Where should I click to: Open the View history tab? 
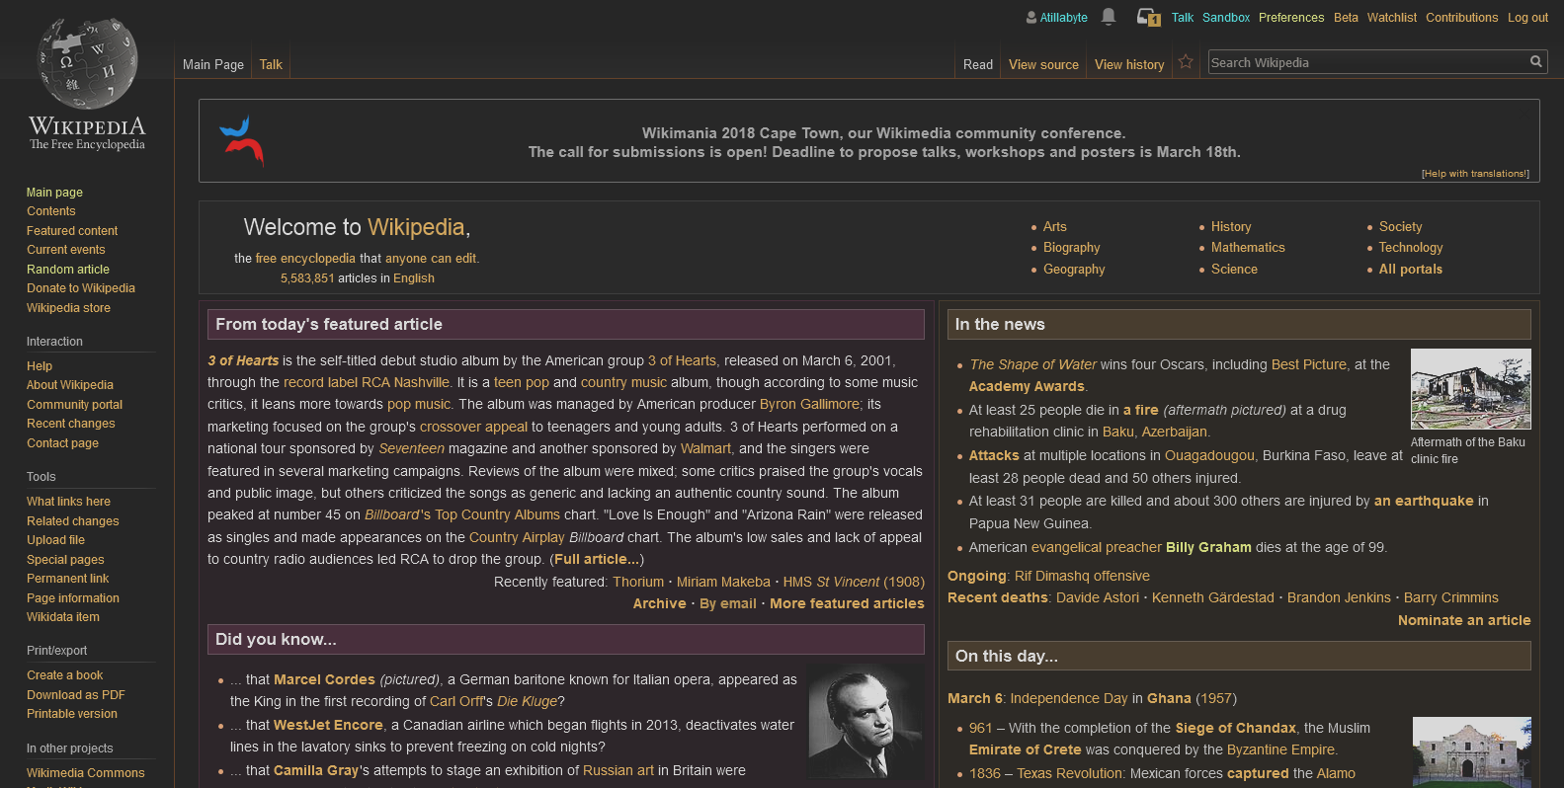click(1129, 65)
